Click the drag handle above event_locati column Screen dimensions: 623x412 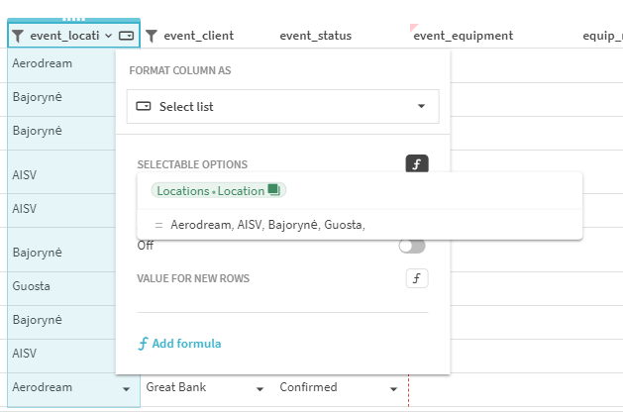coord(73,18)
